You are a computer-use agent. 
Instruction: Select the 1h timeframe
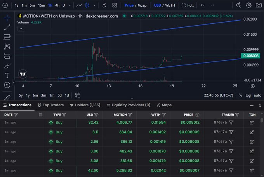(x=50, y=5)
